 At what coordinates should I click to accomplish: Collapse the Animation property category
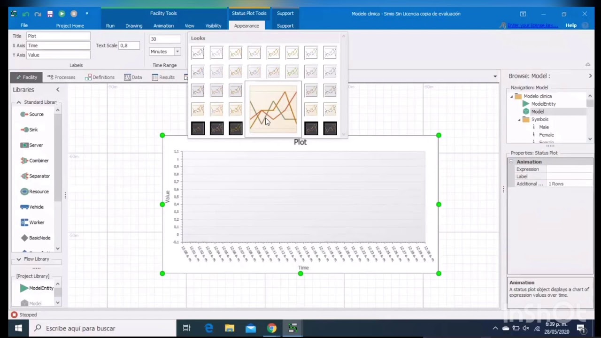point(511,161)
